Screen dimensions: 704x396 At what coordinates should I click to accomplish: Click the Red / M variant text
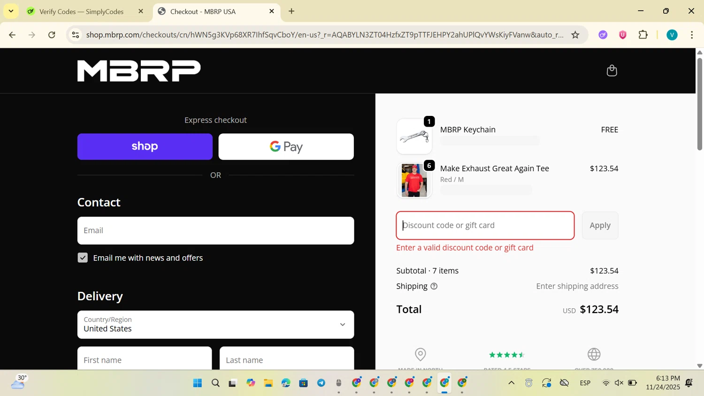[x=452, y=179]
